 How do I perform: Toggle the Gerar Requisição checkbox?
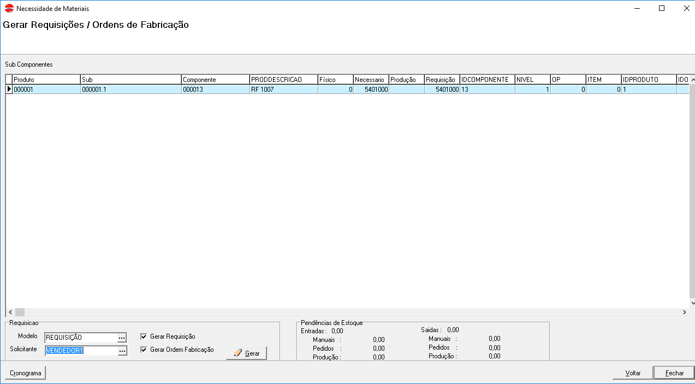144,336
